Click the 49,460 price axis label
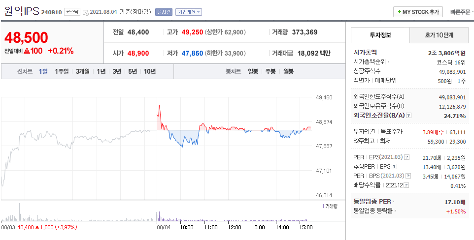The height and width of the screenshot is (240, 474). [324, 97]
